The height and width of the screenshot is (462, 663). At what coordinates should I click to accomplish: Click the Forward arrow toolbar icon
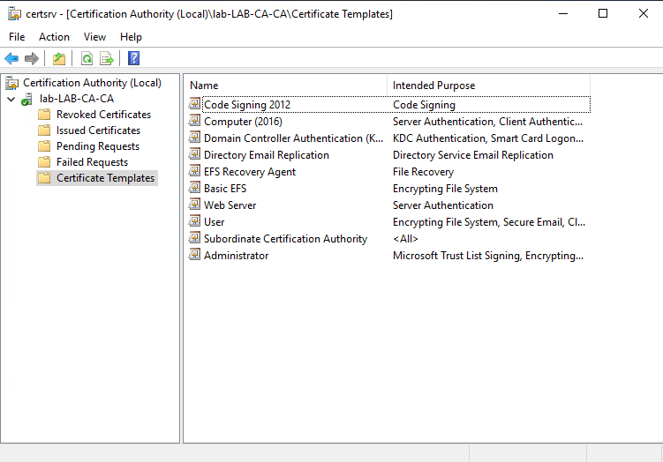tap(32, 59)
